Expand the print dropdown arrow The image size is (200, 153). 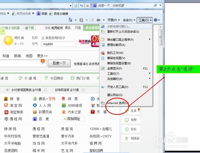(x=104, y=20)
